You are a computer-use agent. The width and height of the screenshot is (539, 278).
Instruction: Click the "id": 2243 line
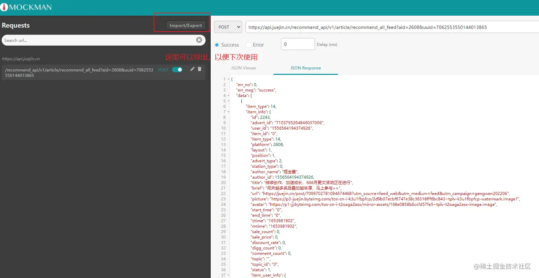[x=261, y=117]
